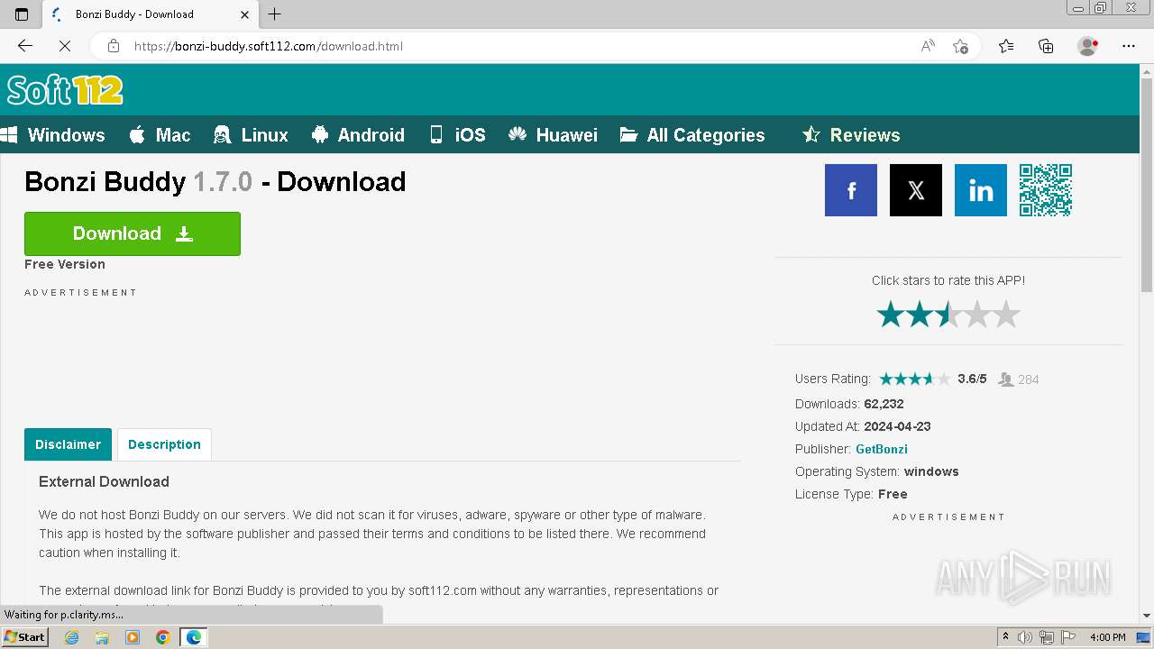Open media player taskbar icon
This screenshot has height=649, width=1154.
(133, 637)
